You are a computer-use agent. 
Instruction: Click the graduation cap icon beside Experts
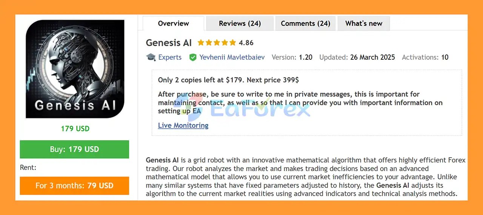pyautogui.click(x=151, y=57)
